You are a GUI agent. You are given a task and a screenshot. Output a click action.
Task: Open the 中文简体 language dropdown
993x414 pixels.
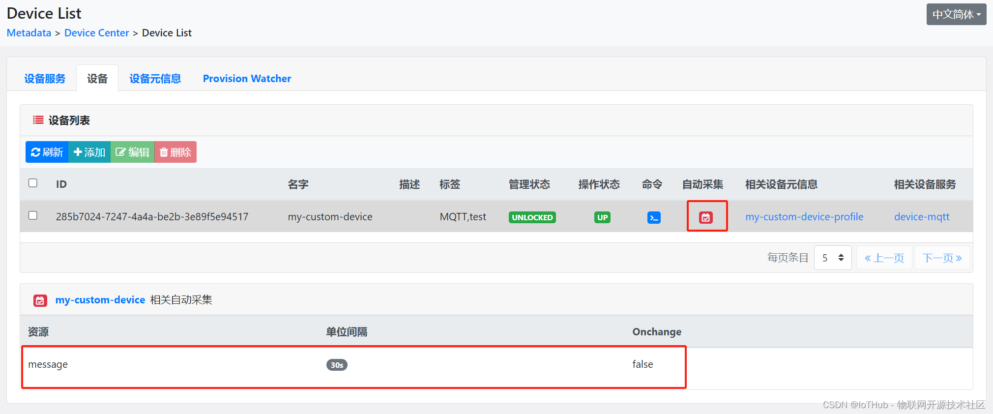956,14
